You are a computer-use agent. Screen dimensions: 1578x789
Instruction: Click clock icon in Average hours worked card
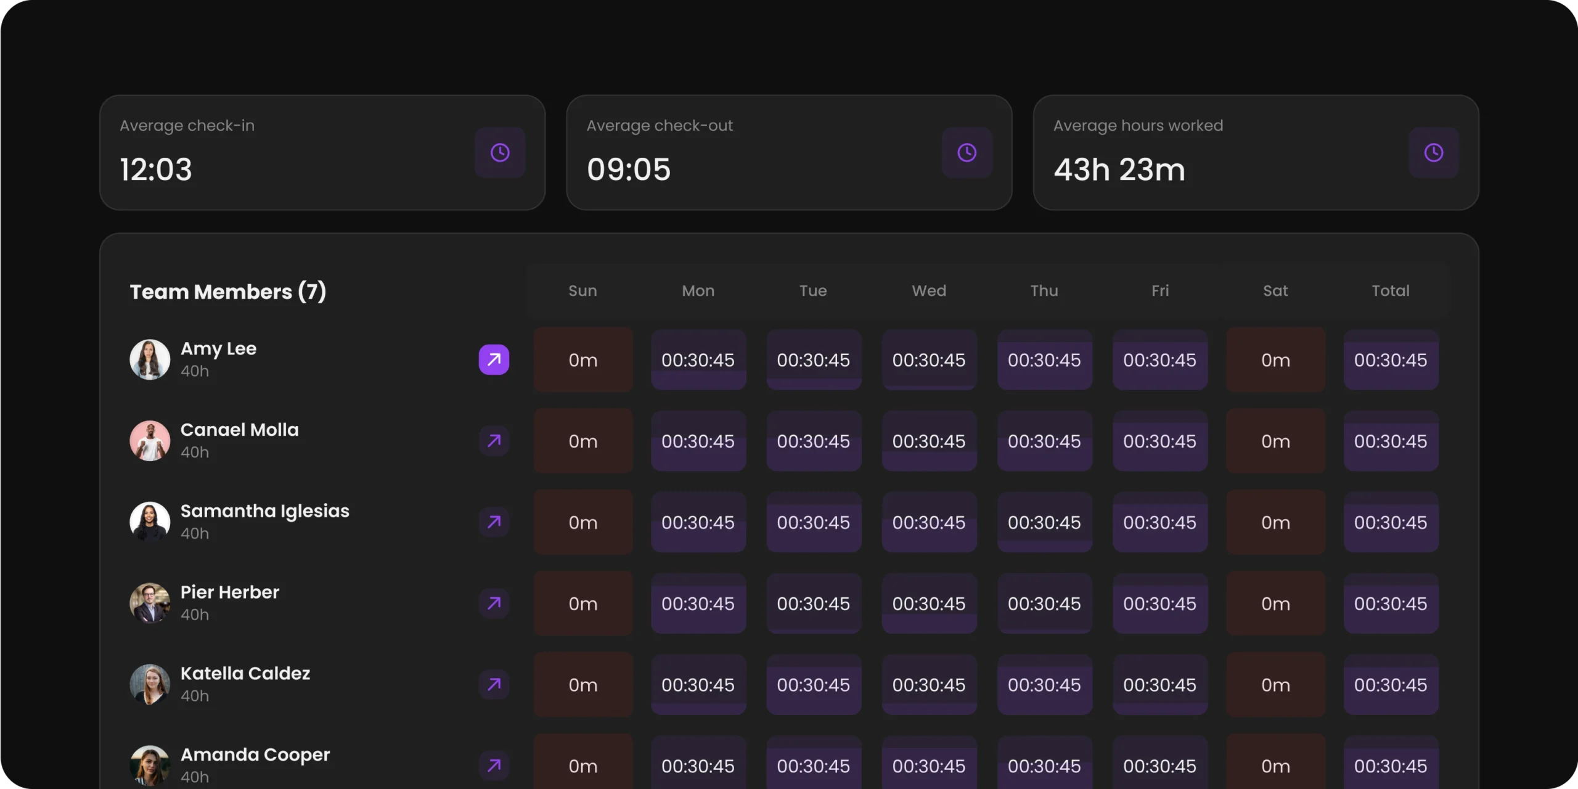click(1433, 153)
